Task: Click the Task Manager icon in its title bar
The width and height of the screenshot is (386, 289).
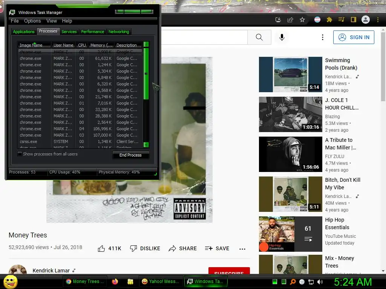Action: (12, 12)
